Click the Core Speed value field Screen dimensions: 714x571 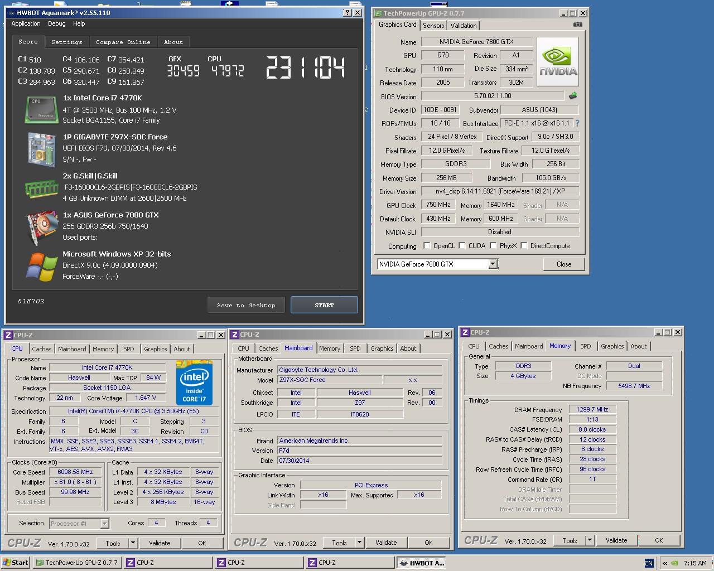75,472
